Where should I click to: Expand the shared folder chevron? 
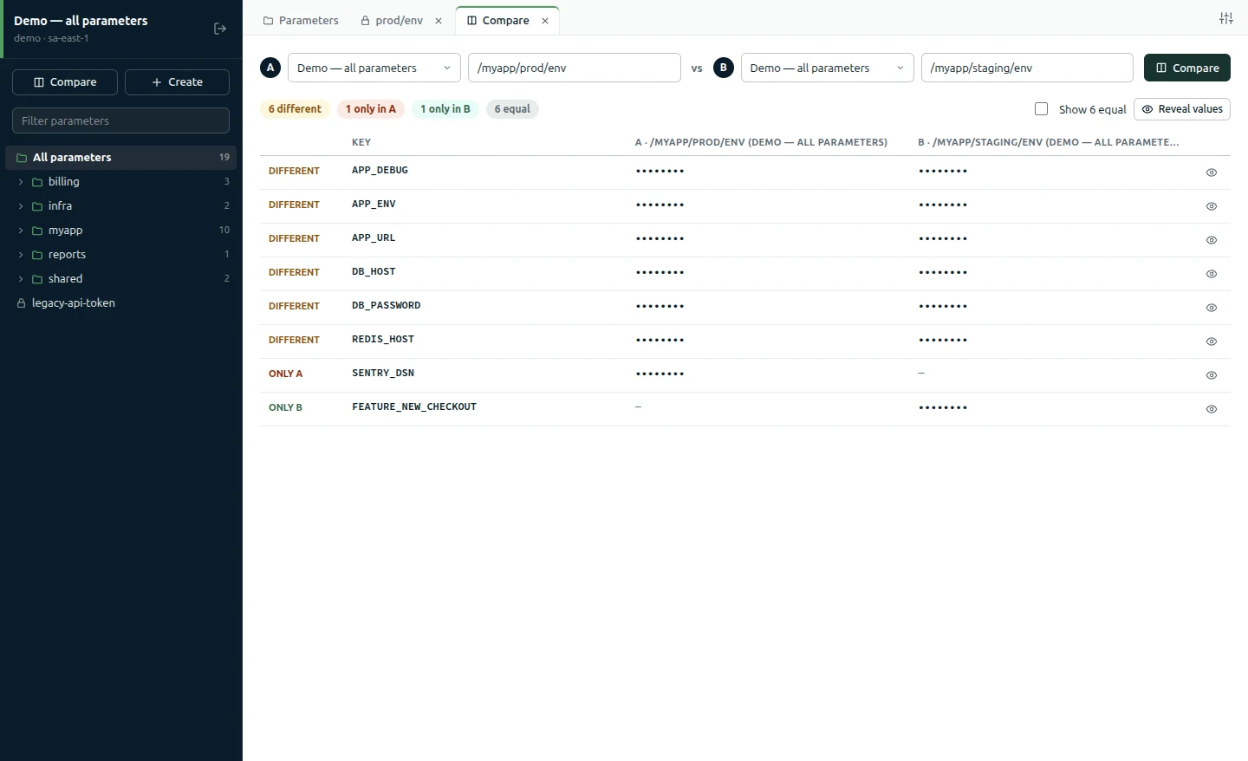[21, 279]
